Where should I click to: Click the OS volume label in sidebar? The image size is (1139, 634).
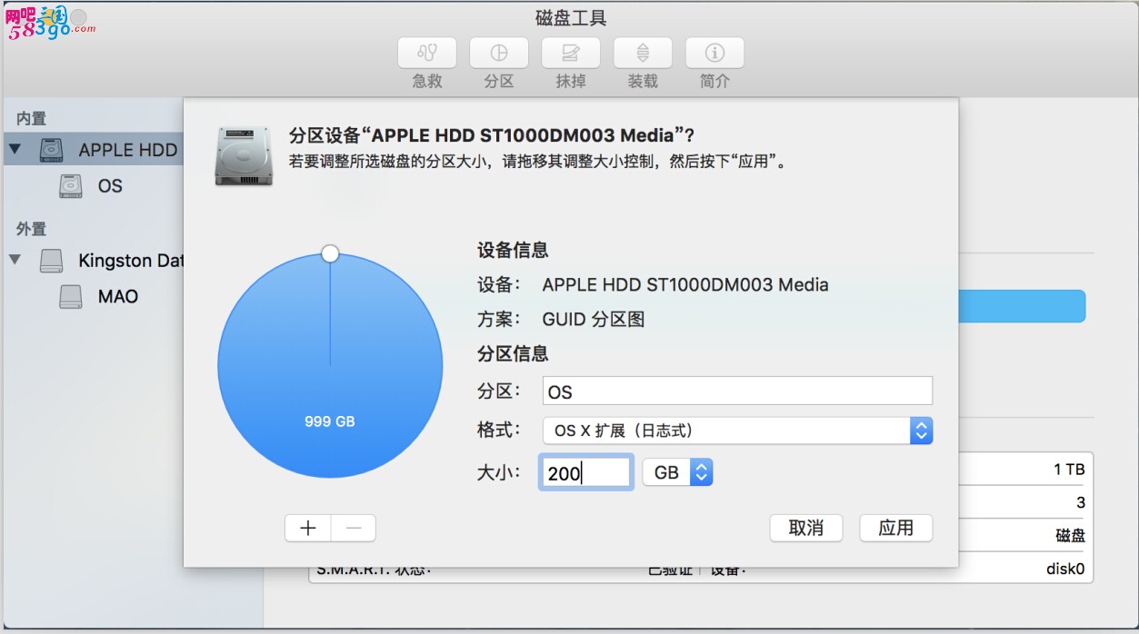click(110, 186)
